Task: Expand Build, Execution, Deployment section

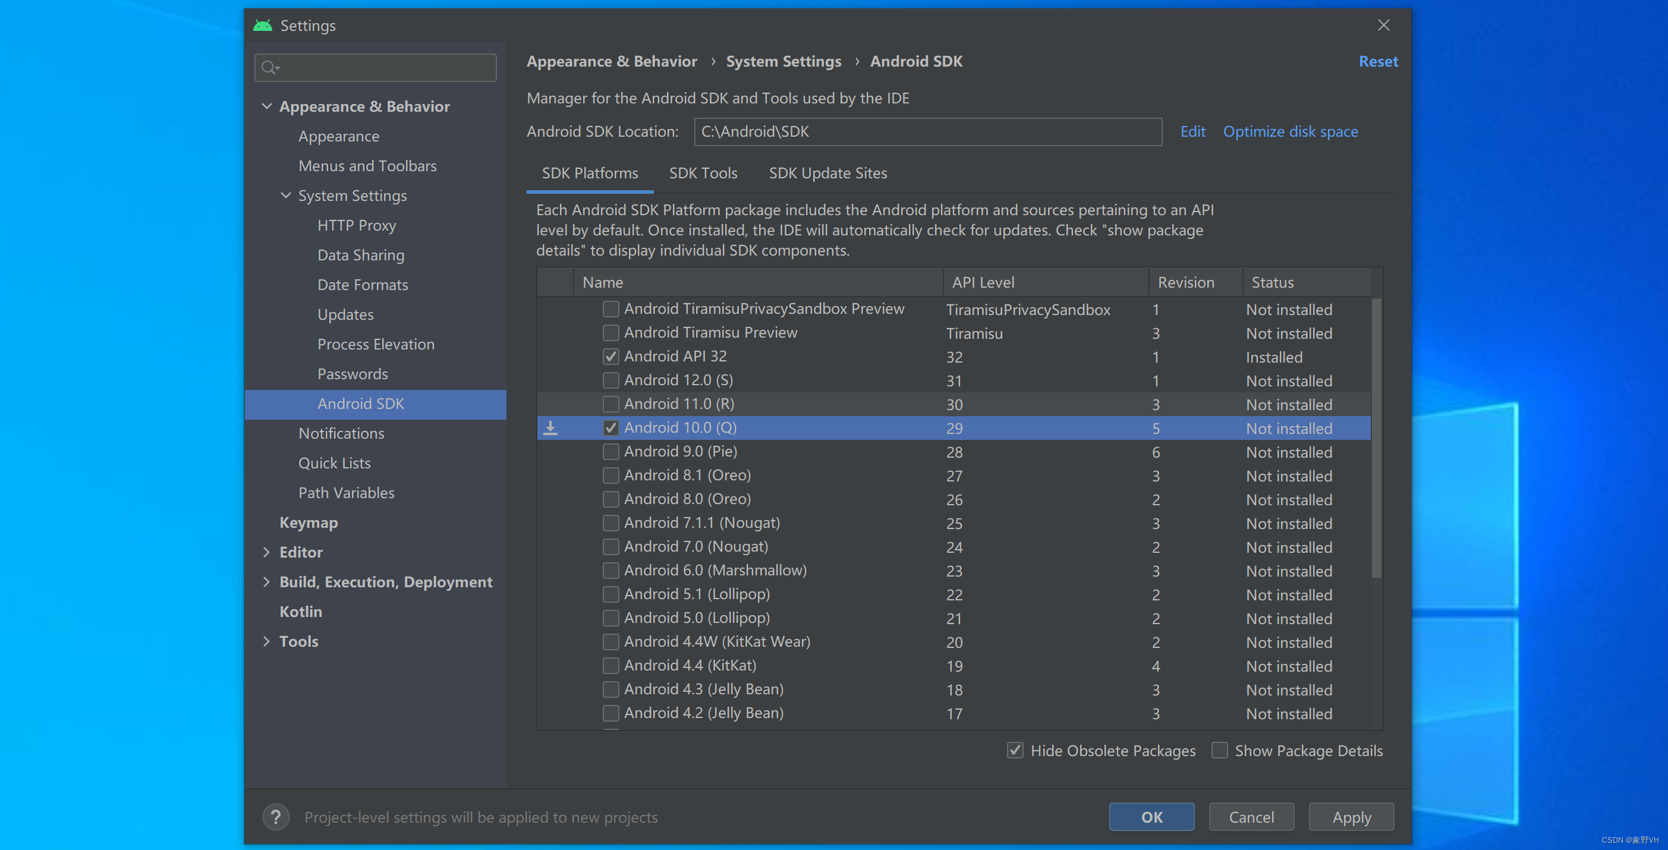Action: point(266,581)
